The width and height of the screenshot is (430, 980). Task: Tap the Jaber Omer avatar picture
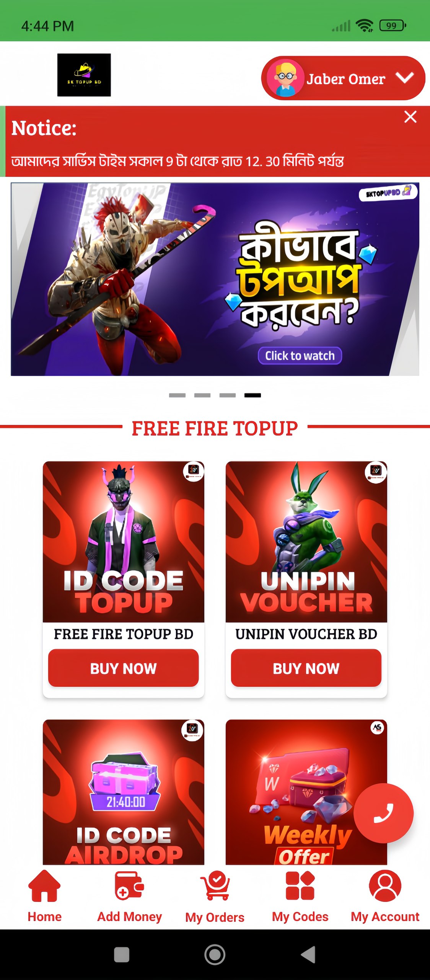[x=285, y=78]
